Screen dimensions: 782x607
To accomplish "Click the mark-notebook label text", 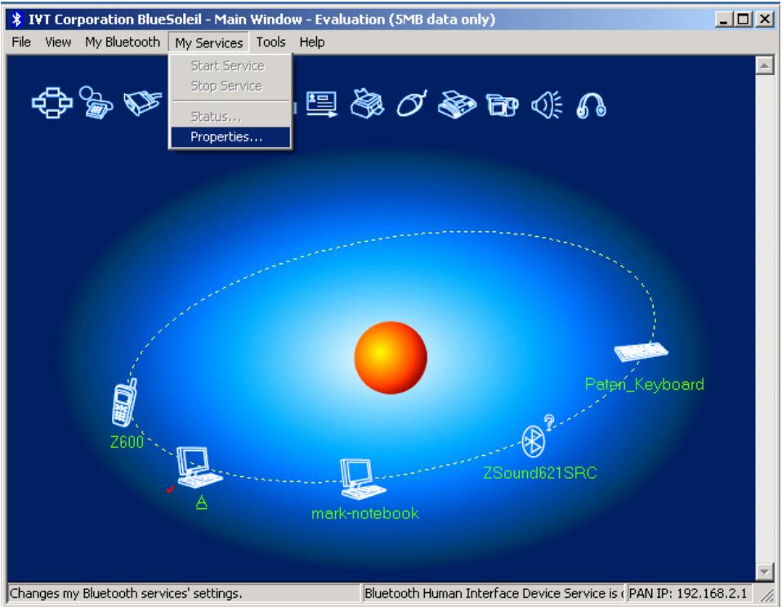I will (365, 513).
